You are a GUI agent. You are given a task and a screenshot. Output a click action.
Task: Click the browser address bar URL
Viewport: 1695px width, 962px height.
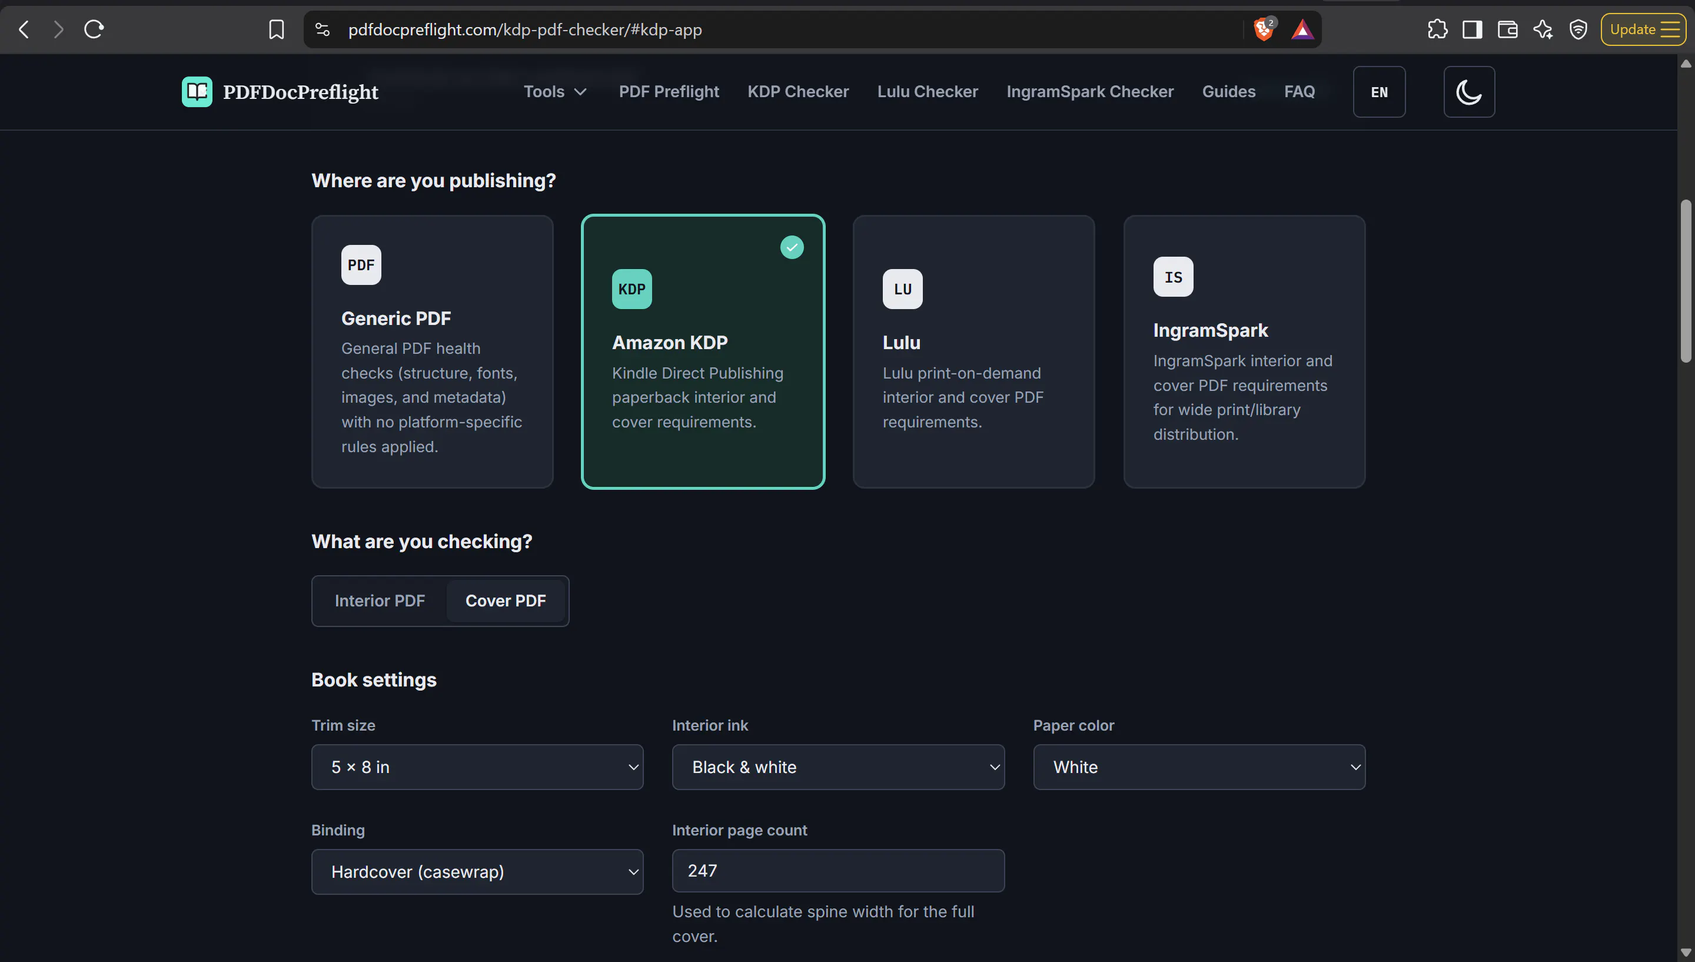[525, 30]
